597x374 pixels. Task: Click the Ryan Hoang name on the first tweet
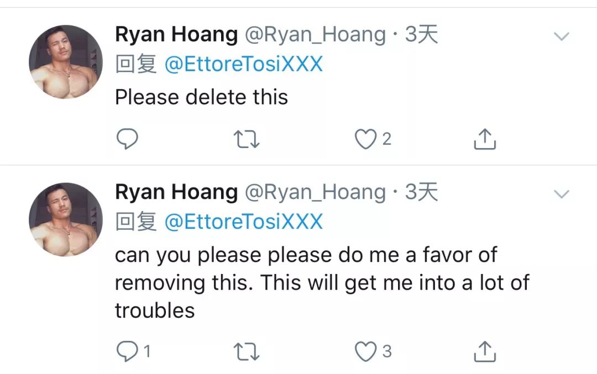(176, 35)
